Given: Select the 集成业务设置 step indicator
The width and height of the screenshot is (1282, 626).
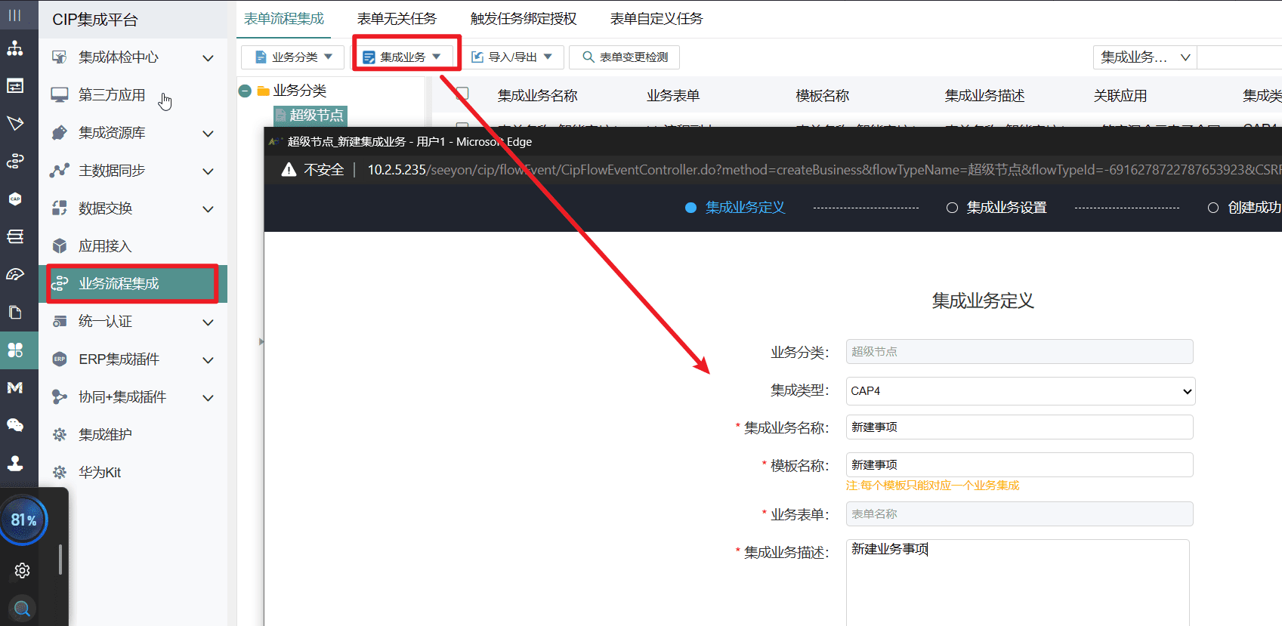Looking at the screenshot, I should (x=996, y=208).
